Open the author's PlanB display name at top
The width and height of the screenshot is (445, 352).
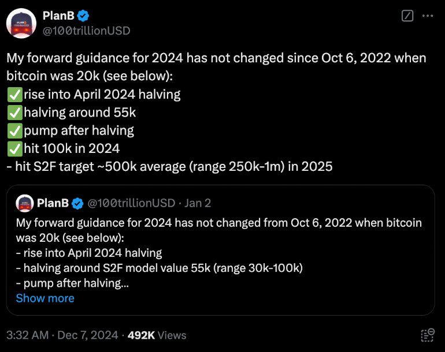57,16
